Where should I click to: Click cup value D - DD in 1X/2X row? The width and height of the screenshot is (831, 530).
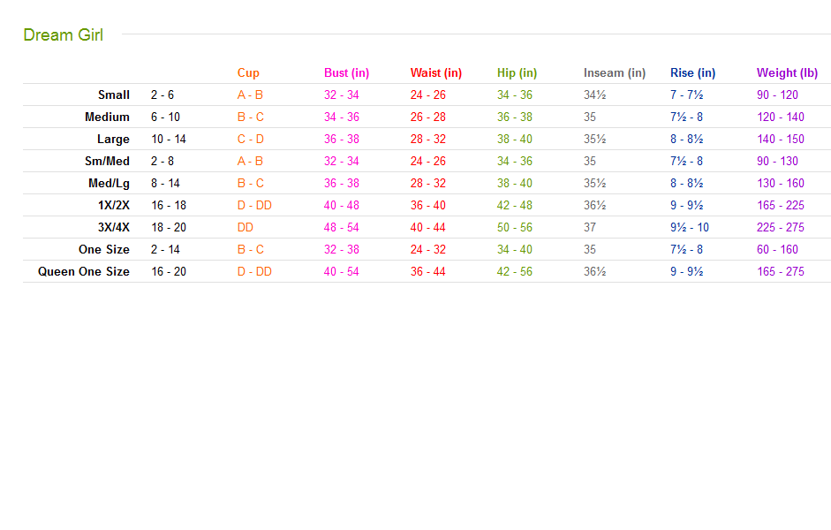pos(254,206)
